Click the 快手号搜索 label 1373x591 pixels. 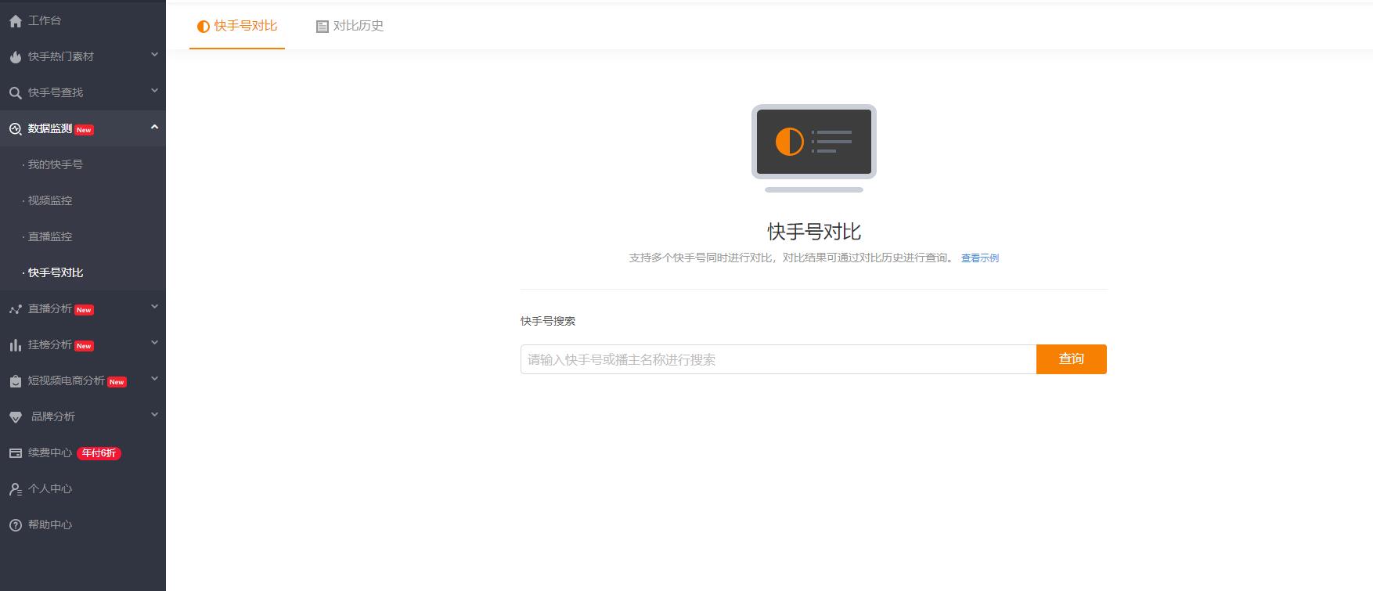(x=548, y=321)
